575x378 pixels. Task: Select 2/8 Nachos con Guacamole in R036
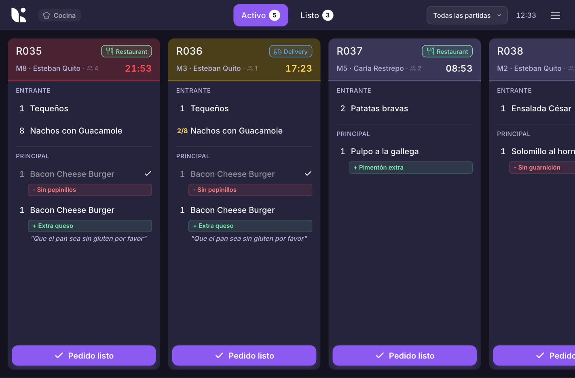244,131
